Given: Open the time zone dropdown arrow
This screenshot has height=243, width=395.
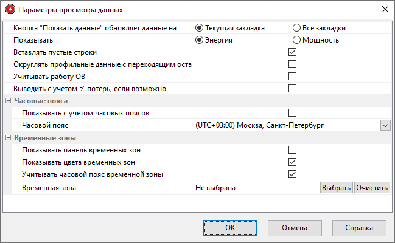Looking at the screenshot, I should (385, 125).
